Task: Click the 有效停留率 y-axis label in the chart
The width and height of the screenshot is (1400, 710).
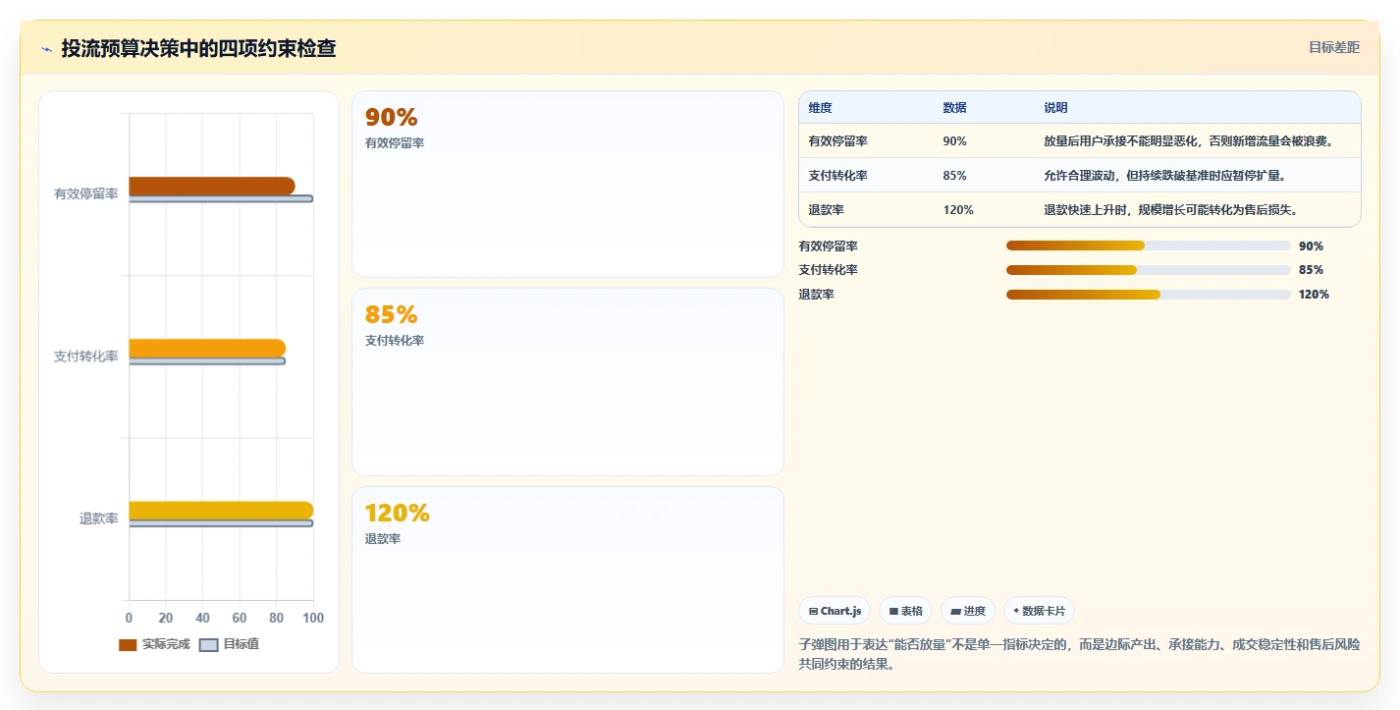Action: point(86,193)
